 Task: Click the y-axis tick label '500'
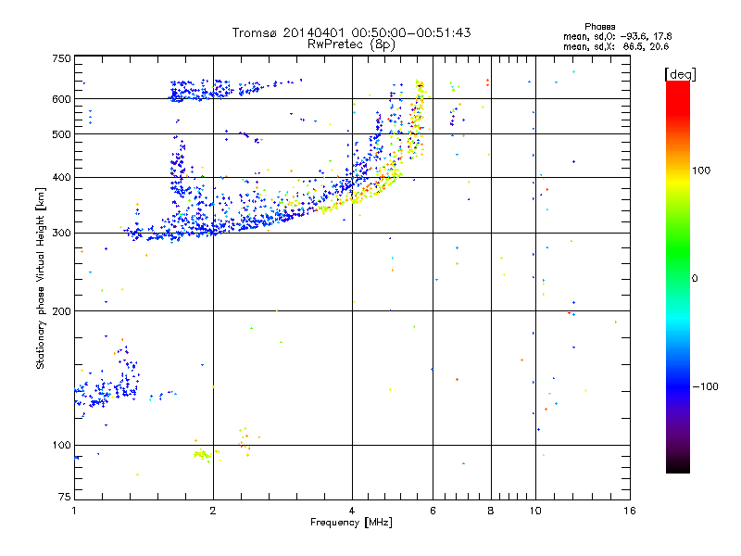(x=61, y=134)
